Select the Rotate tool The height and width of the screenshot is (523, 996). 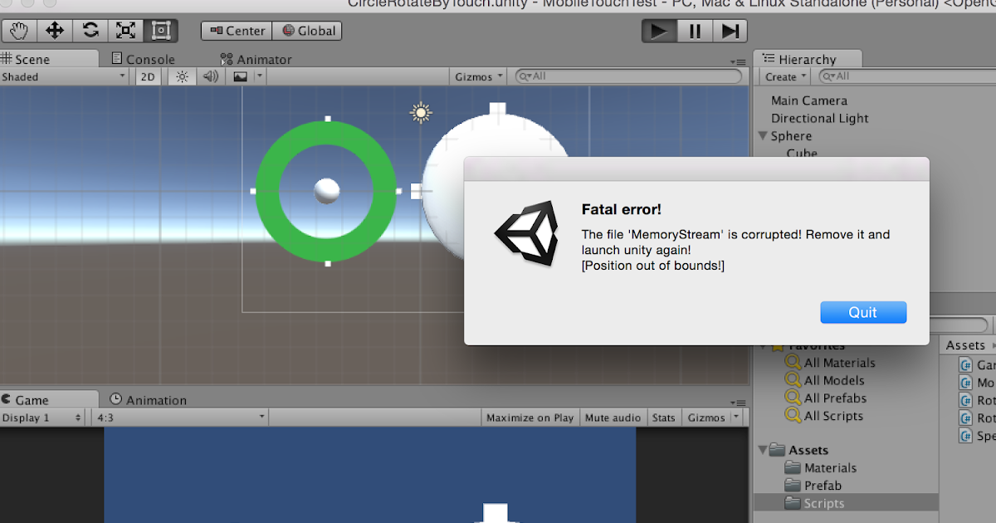coord(90,30)
